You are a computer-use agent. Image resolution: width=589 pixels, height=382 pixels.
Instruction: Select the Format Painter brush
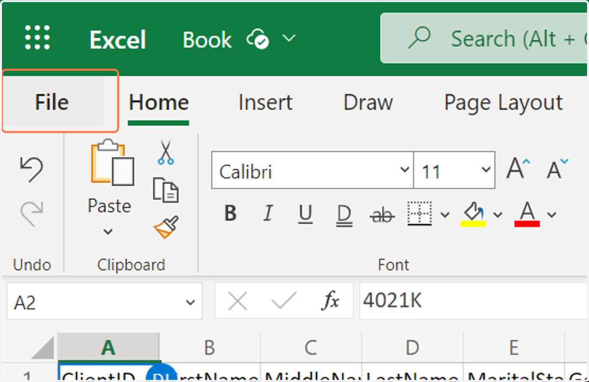pyautogui.click(x=166, y=227)
